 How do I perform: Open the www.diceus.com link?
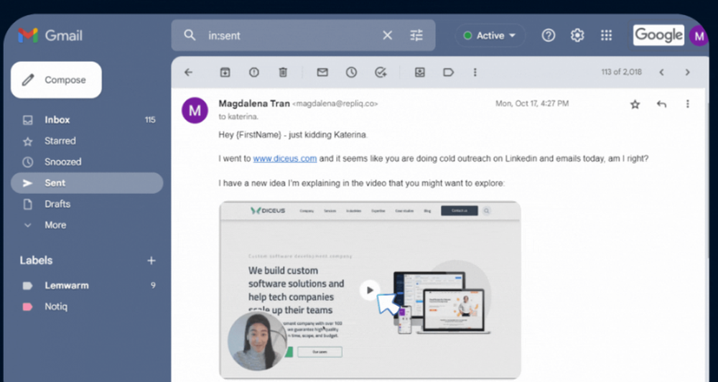tap(285, 159)
